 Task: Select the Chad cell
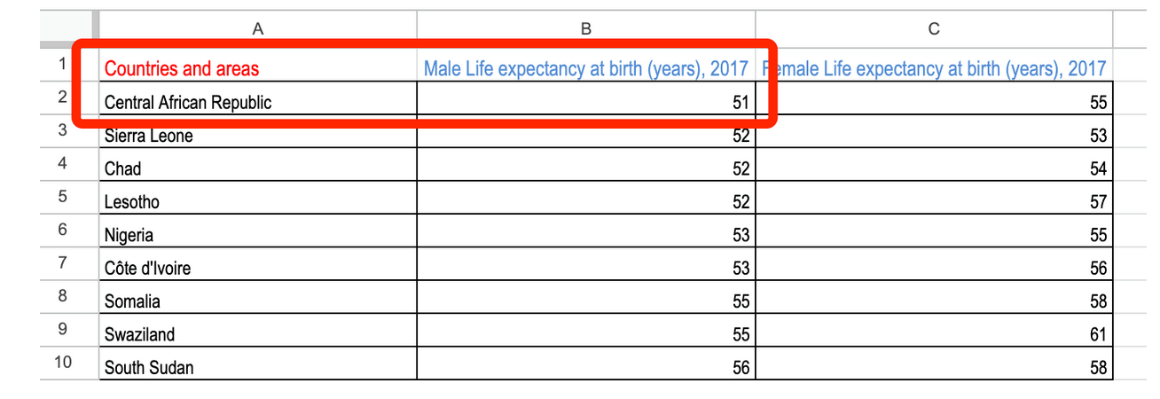point(257,168)
